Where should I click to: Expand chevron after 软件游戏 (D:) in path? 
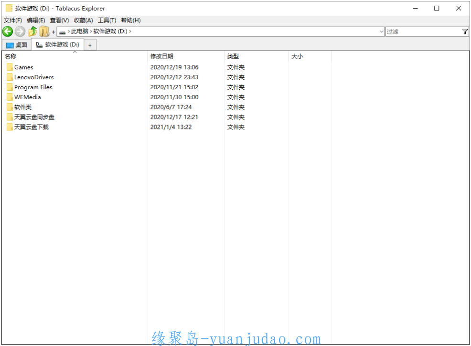point(130,31)
